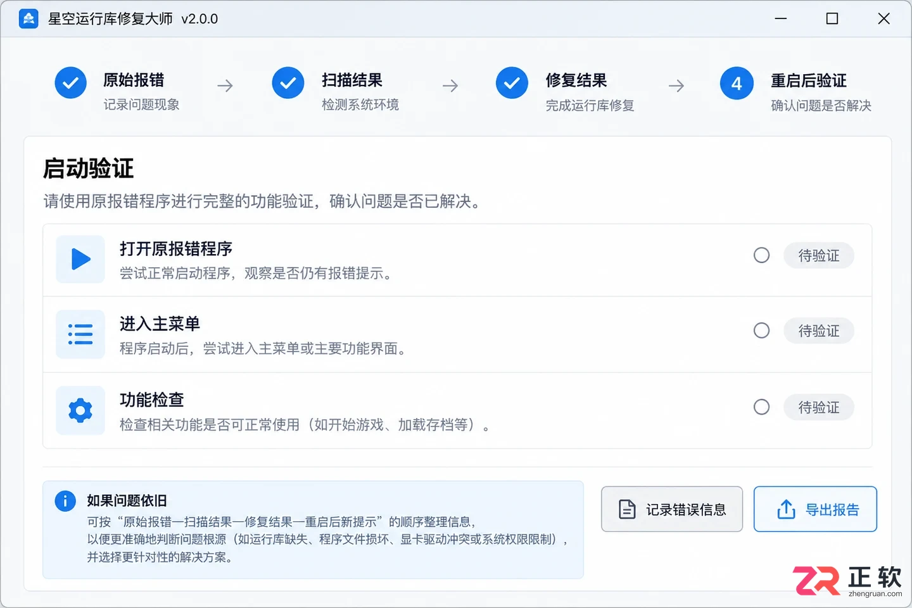Click the 检测系统环境 subtitle text
Image resolution: width=912 pixels, height=608 pixels.
coord(360,104)
